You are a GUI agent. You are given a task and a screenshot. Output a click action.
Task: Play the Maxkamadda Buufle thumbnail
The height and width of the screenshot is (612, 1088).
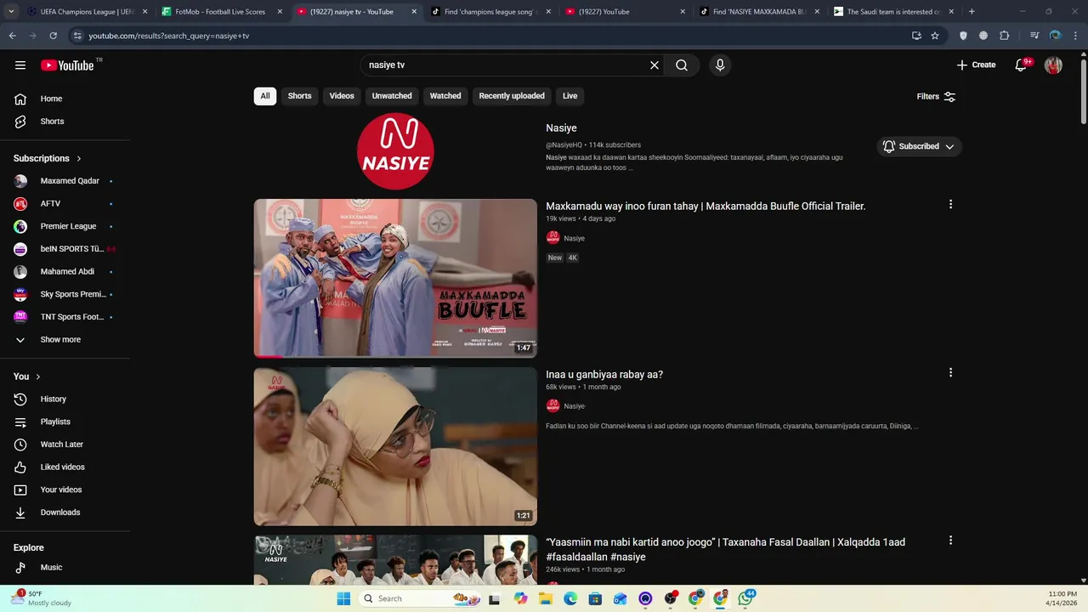[x=395, y=278]
